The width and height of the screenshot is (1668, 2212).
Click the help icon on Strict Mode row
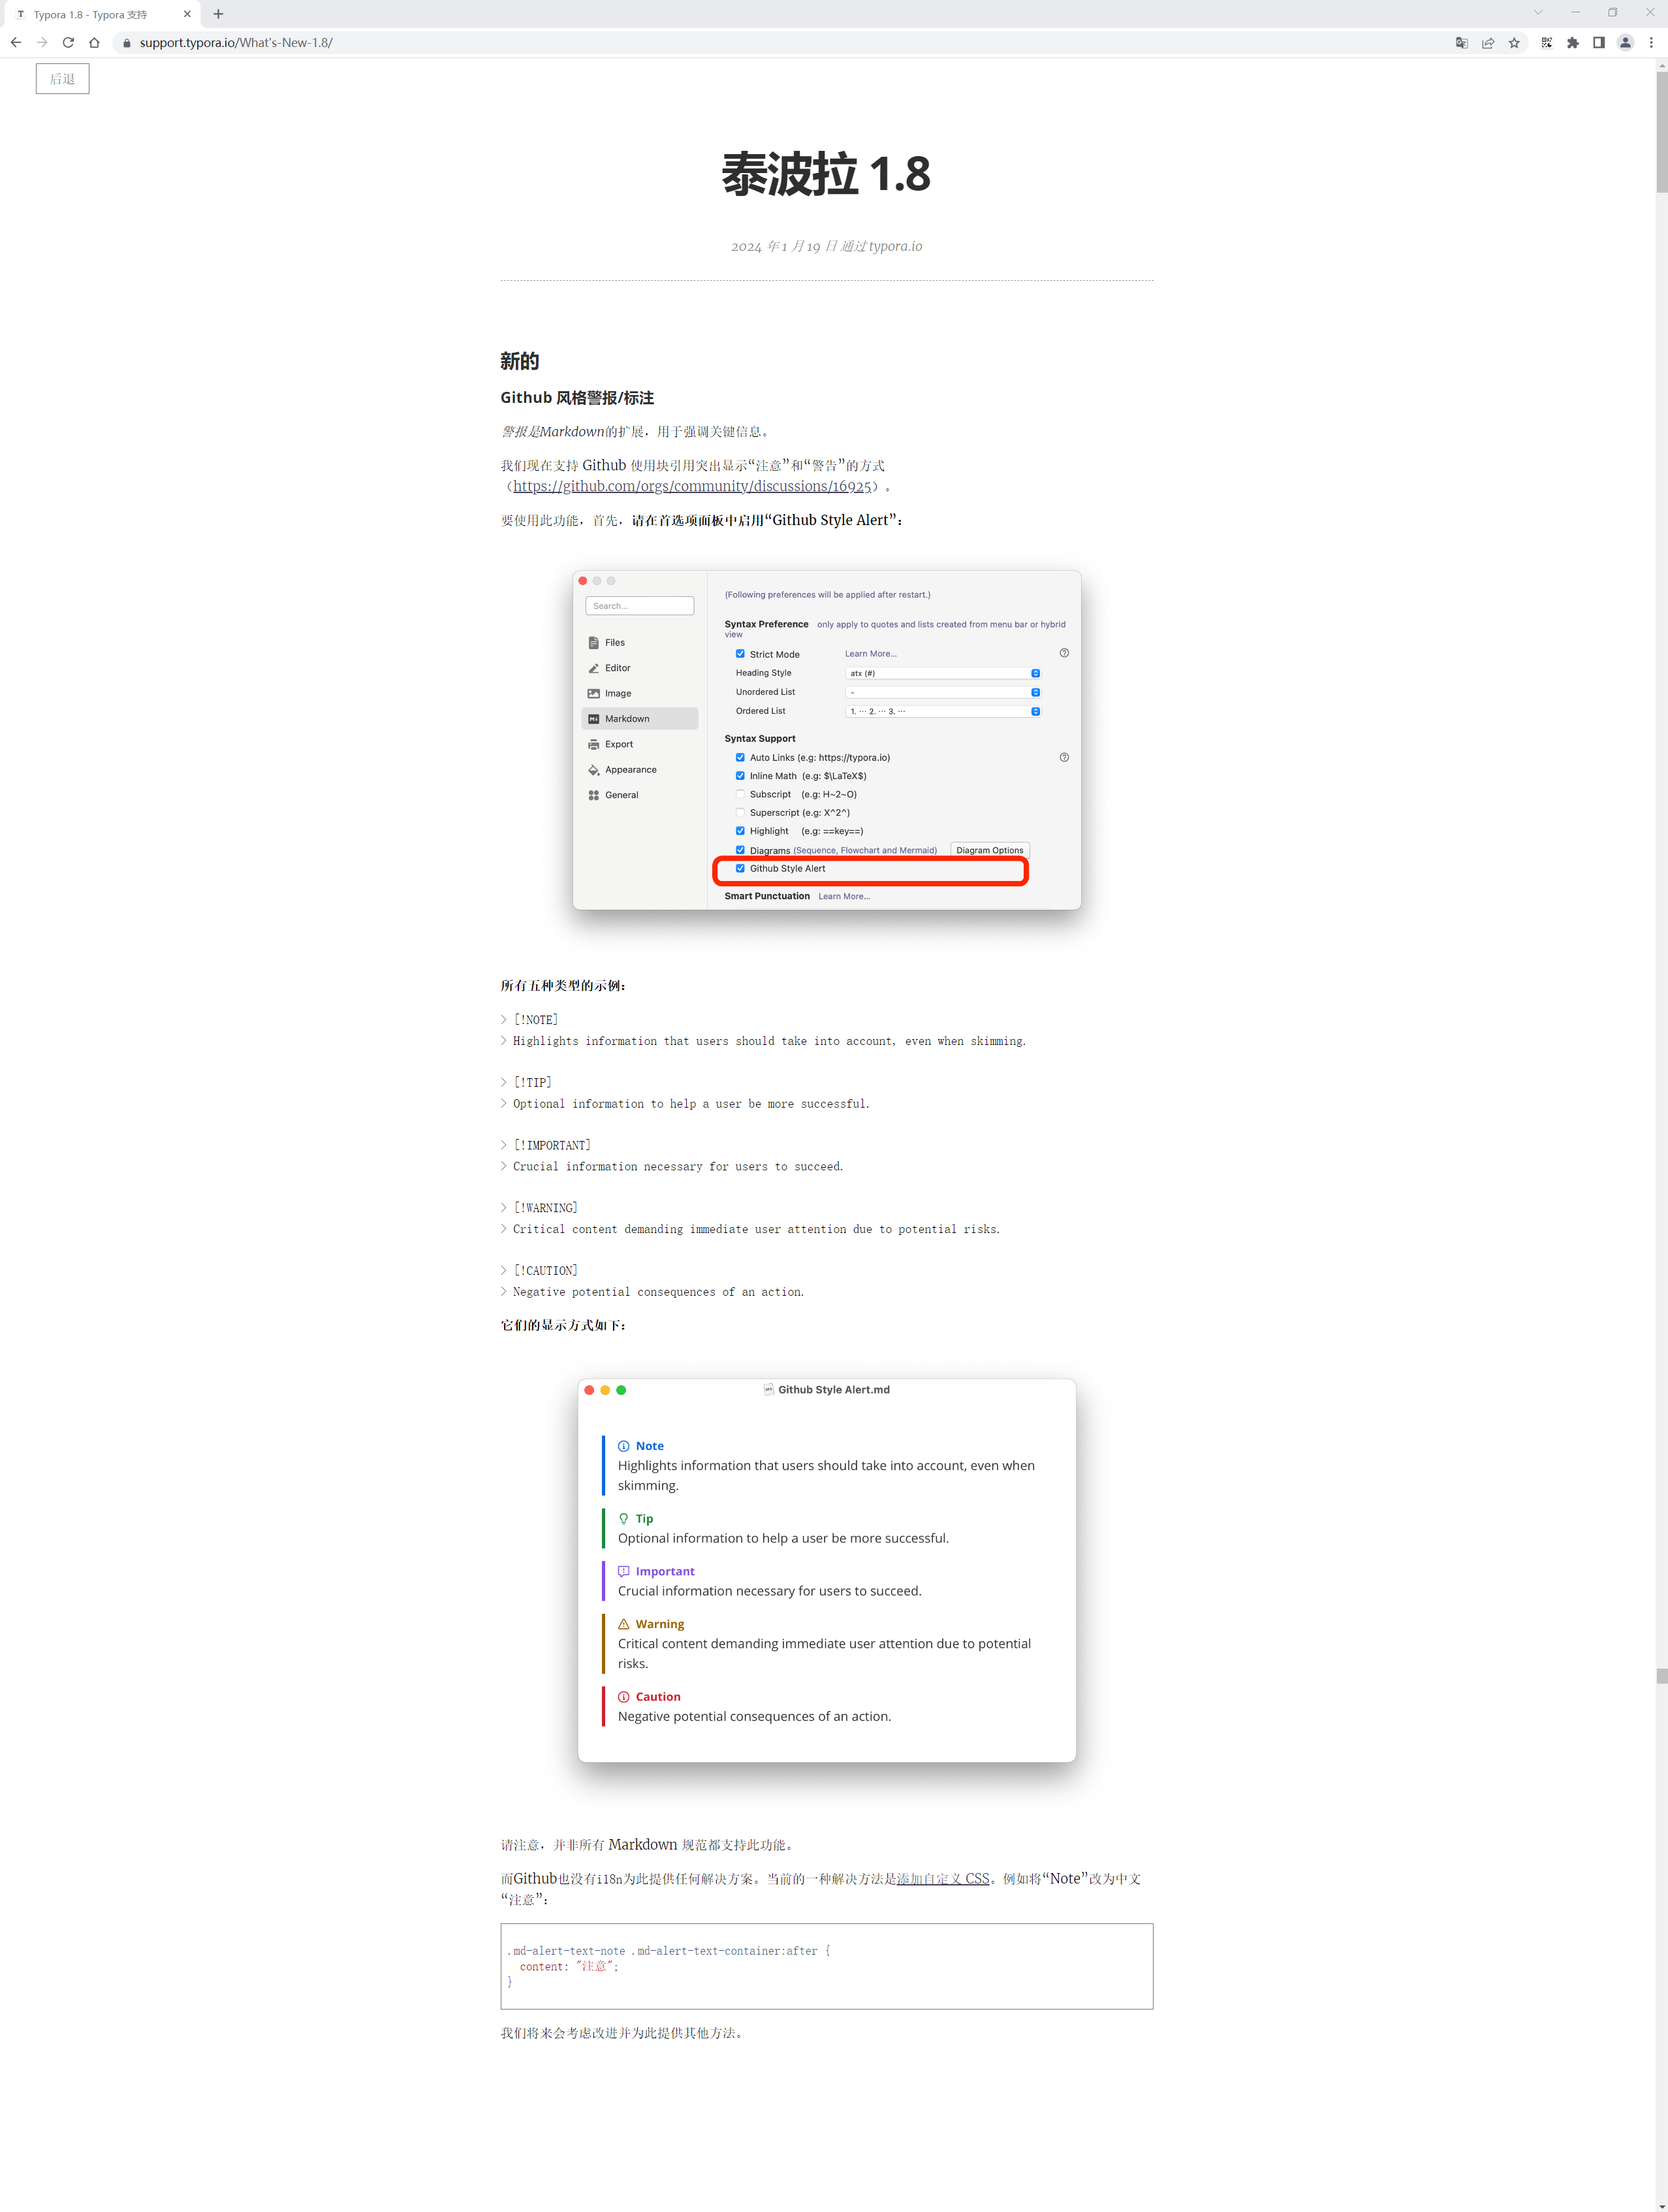1064,653
